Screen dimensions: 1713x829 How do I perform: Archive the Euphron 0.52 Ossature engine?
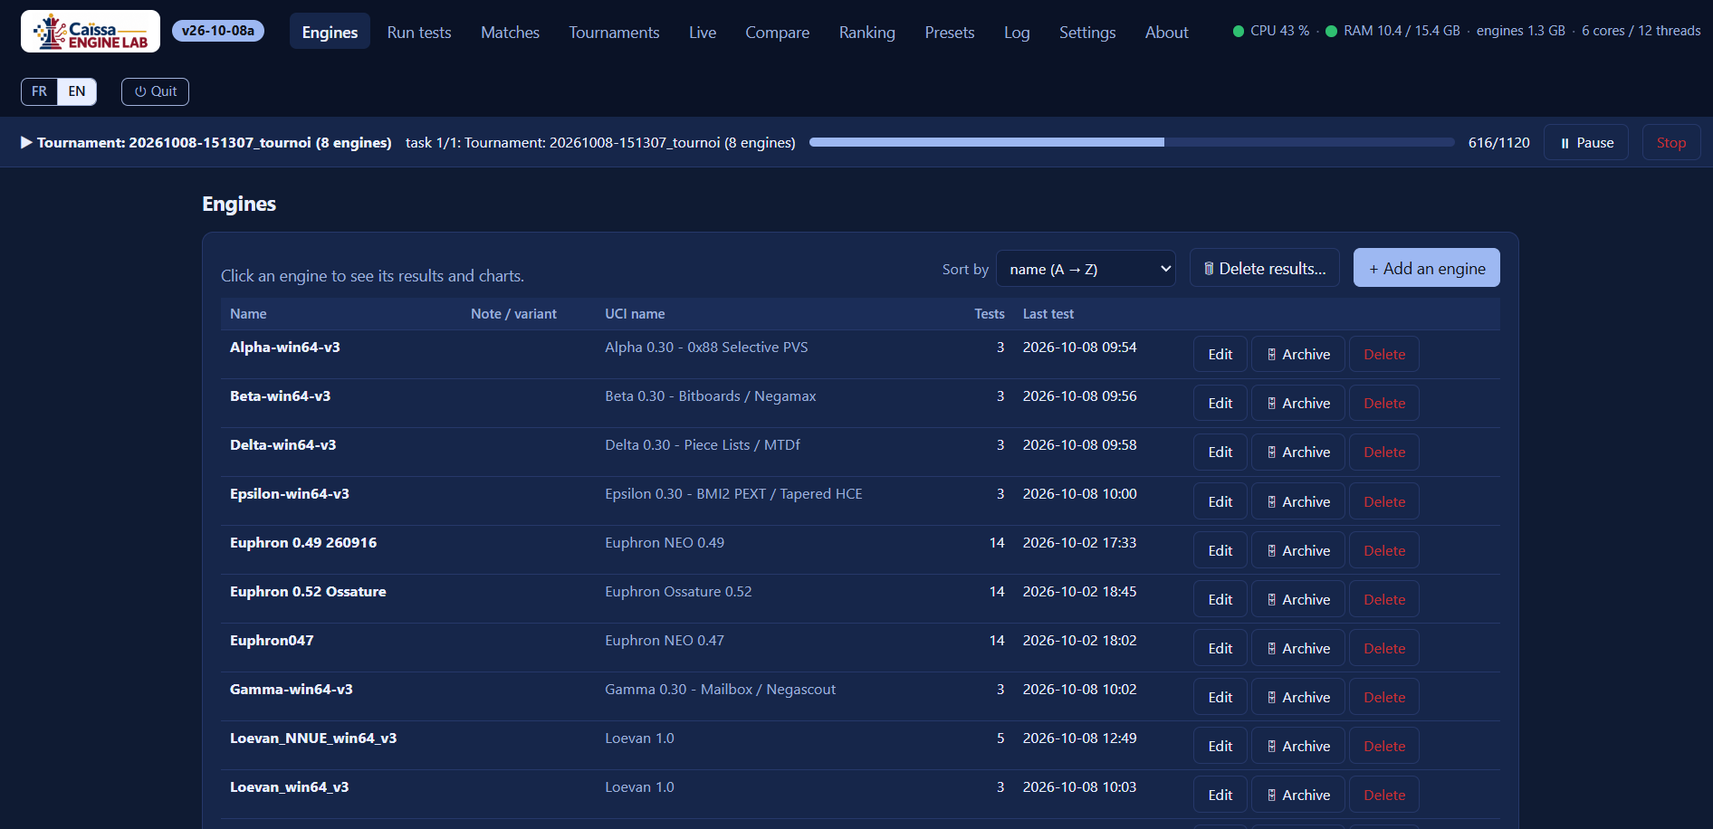(1298, 599)
